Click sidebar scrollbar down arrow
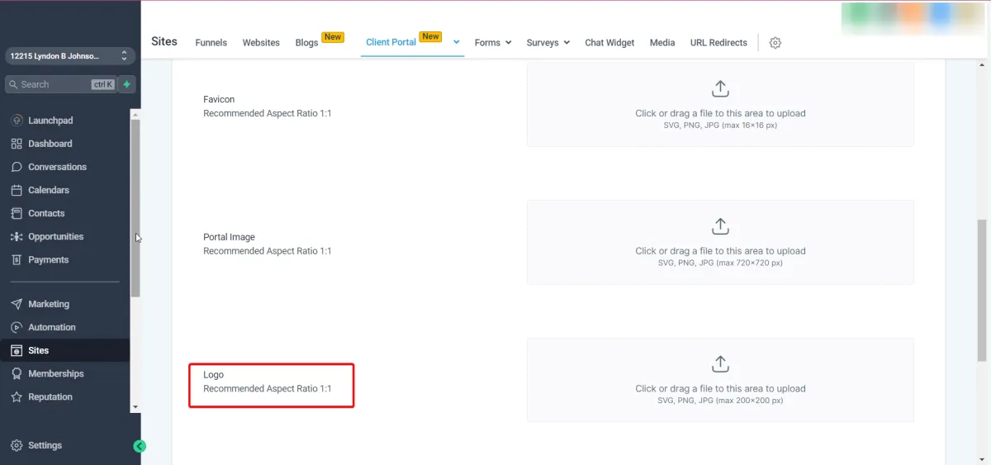The image size is (991, 465). click(x=135, y=407)
